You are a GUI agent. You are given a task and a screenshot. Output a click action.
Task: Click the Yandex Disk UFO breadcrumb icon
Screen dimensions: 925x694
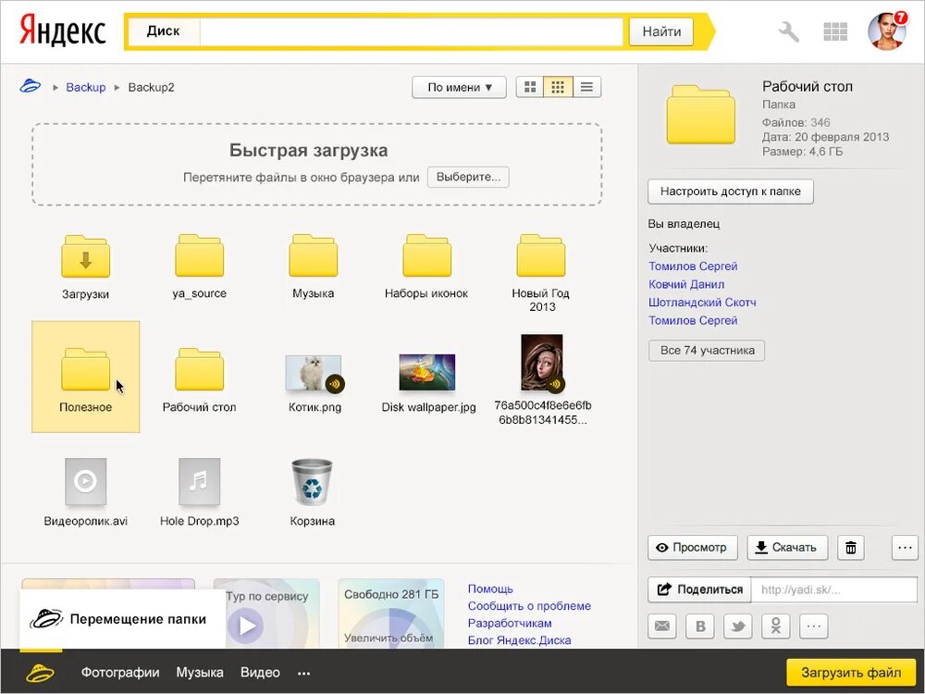pos(31,86)
